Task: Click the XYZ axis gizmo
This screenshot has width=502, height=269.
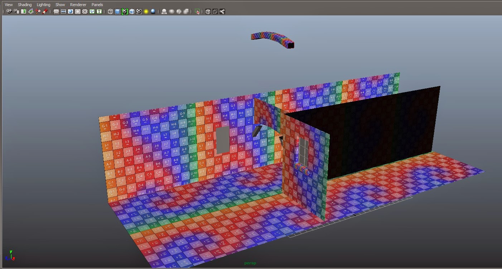Action: (x=10, y=256)
